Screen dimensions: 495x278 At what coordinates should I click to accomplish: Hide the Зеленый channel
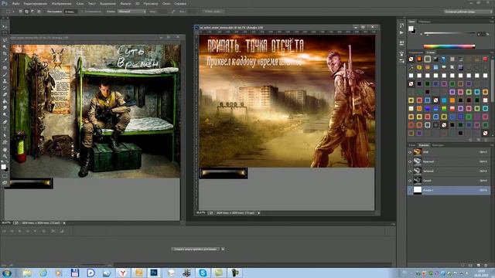(x=410, y=171)
